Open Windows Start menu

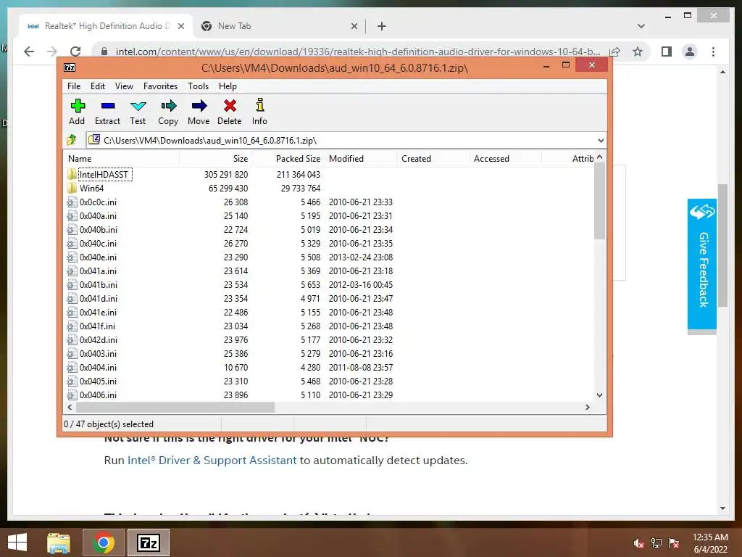click(x=17, y=542)
